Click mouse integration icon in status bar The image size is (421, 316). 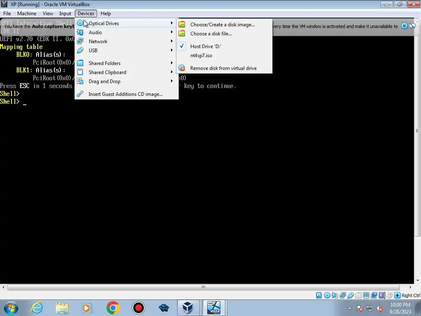(390, 295)
